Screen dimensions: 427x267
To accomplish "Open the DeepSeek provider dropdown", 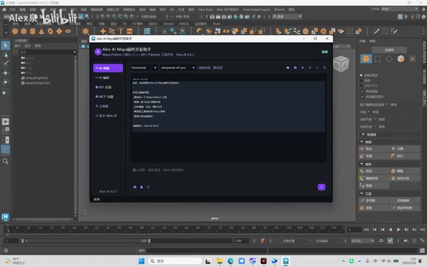I will click(144, 67).
